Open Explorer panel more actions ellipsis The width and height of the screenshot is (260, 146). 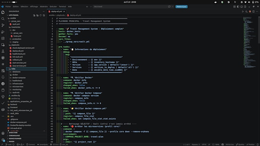click(44, 11)
